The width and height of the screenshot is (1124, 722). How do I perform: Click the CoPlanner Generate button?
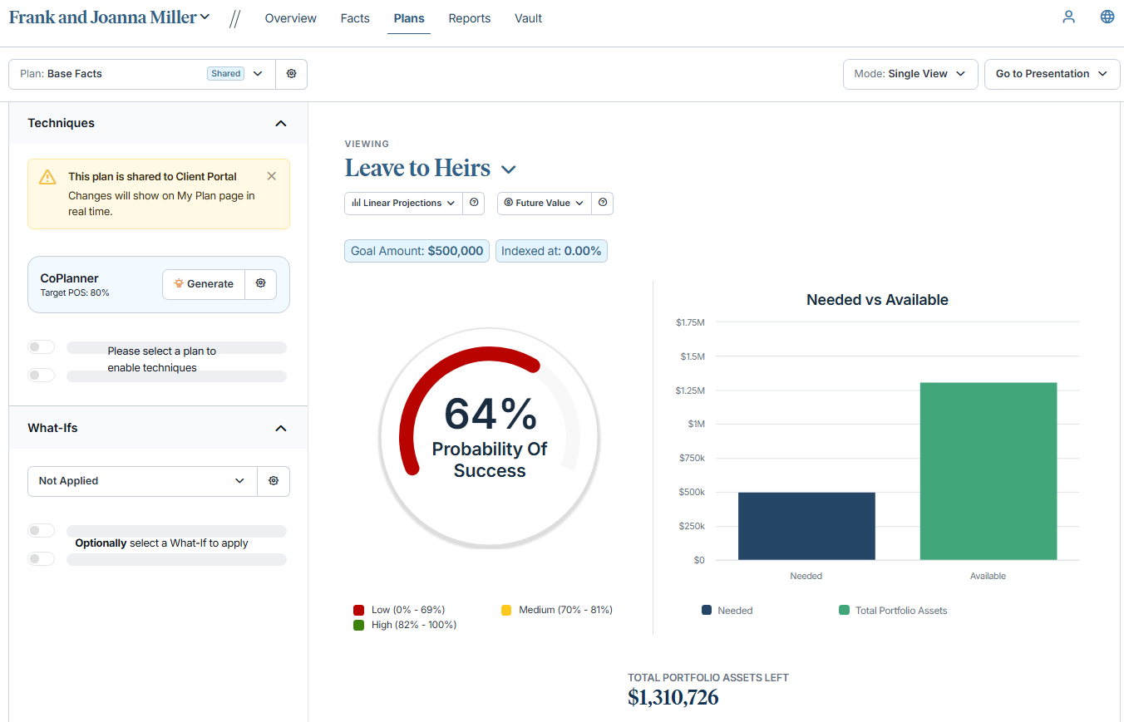point(204,283)
